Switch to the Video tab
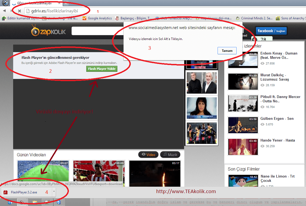The height and width of the screenshot is (206, 306). [x=148, y=154]
